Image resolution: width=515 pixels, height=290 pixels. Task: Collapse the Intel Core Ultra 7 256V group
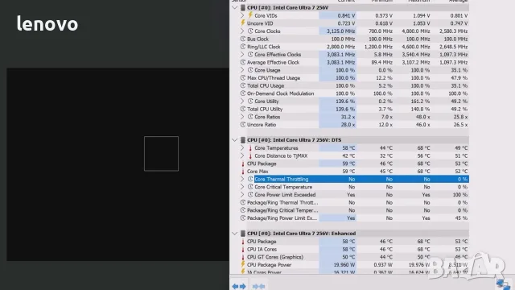point(234,7)
